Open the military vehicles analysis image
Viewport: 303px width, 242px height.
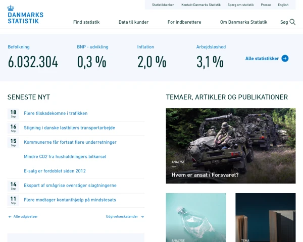[231, 146]
